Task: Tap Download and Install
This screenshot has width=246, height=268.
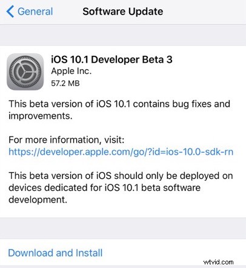Action: click(55, 253)
